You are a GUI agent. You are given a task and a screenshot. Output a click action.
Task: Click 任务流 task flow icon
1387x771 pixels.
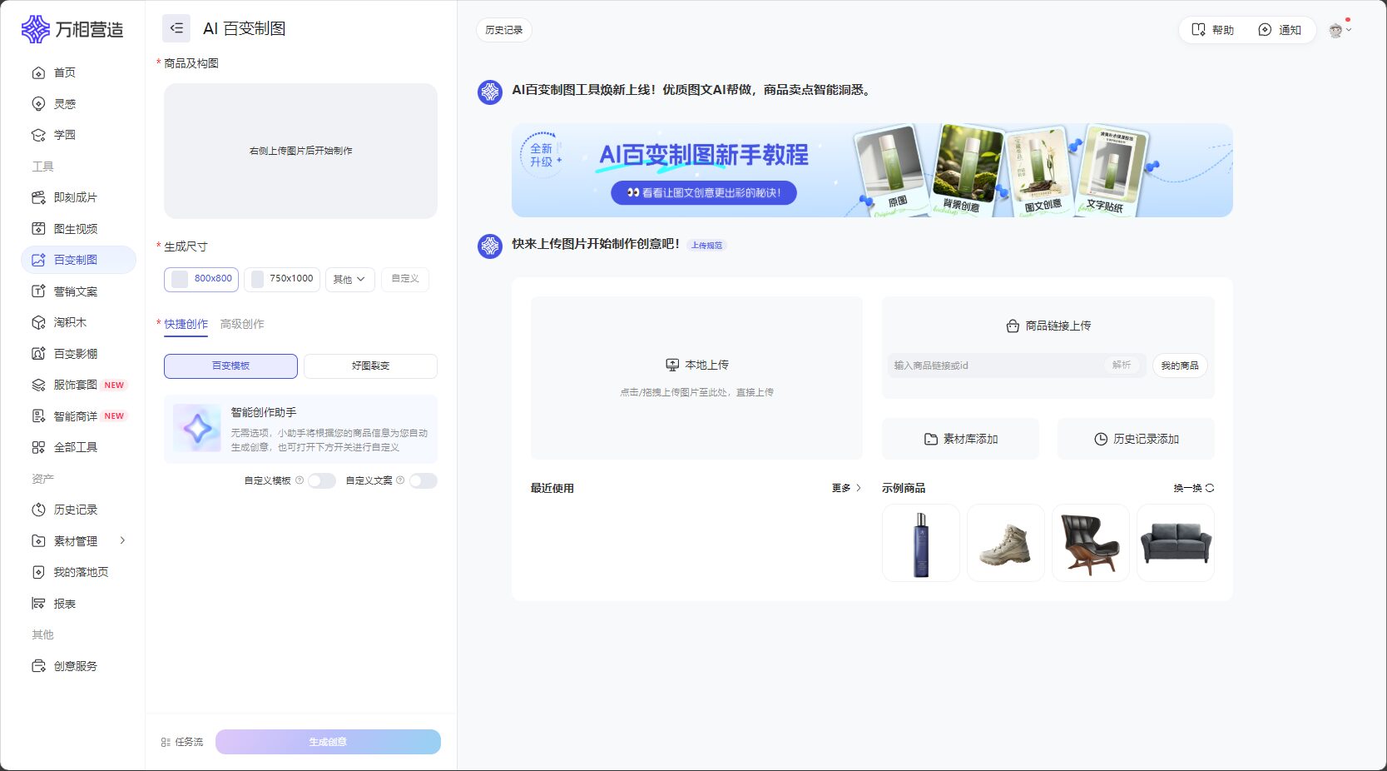coord(166,743)
